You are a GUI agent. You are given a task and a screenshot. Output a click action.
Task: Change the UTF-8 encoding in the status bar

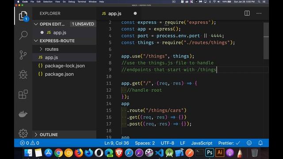coord(167,143)
